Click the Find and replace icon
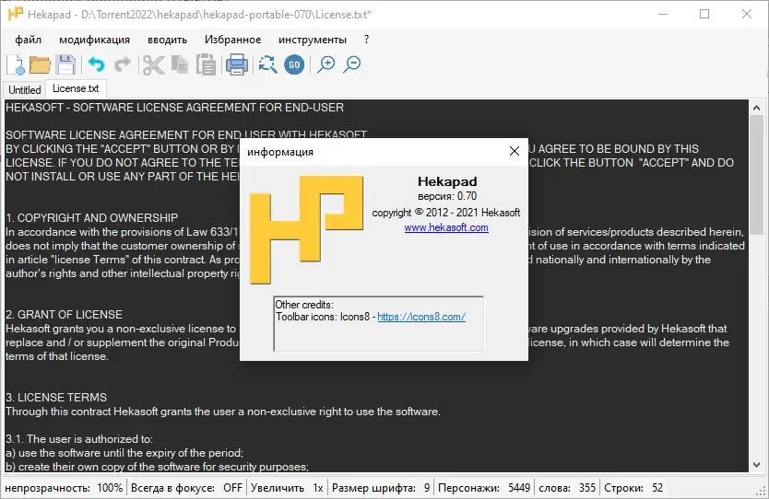 coord(267,64)
